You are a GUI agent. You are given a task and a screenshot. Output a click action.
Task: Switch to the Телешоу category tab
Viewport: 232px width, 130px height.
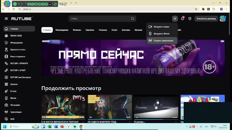click(x=103, y=30)
